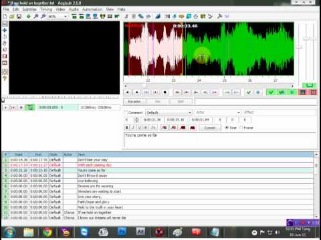Click the Karaoke button
Viewport: 321px width, 240px height.
pos(134,101)
